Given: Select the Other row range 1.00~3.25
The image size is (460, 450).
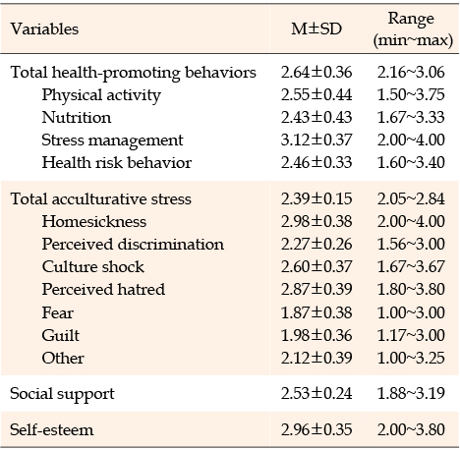Looking at the screenshot, I should tap(411, 358).
